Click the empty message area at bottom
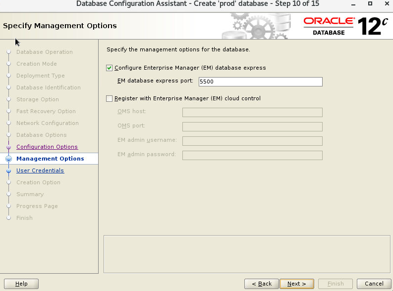Viewport: 393px width, 291px height. (247, 254)
